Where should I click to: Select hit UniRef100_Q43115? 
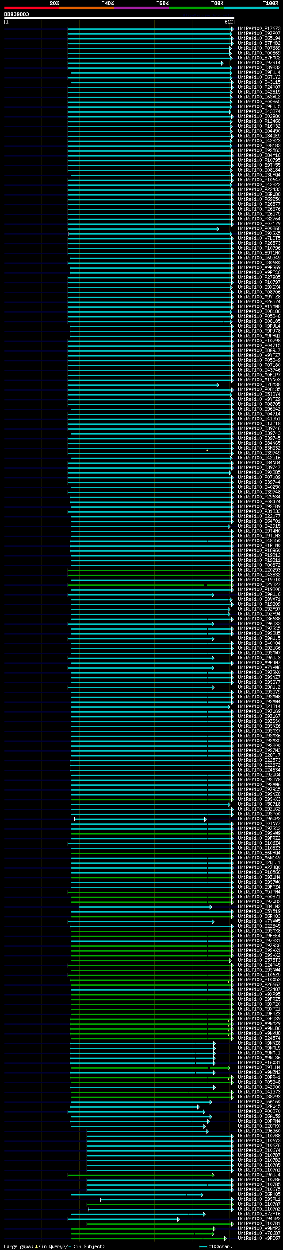pyautogui.click(x=259, y=82)
